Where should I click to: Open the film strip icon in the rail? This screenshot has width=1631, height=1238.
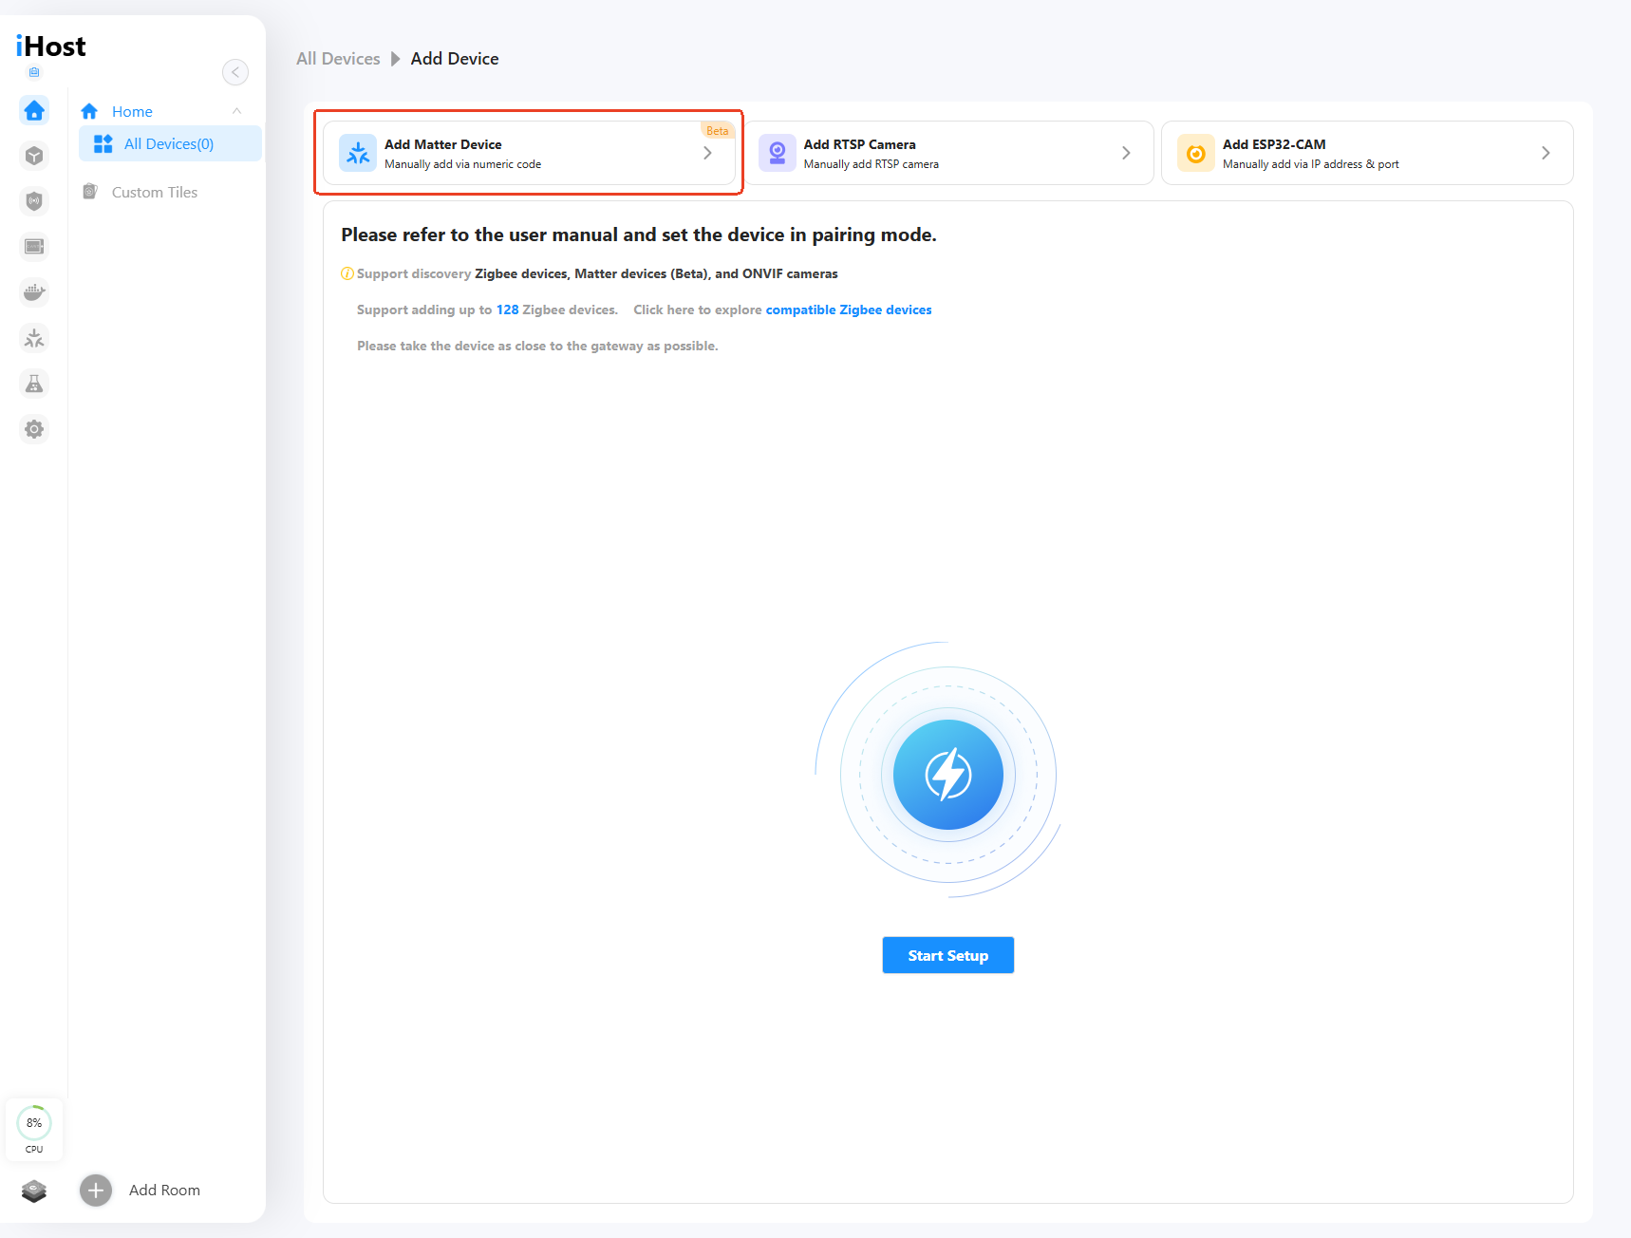(x=34, y=247)
